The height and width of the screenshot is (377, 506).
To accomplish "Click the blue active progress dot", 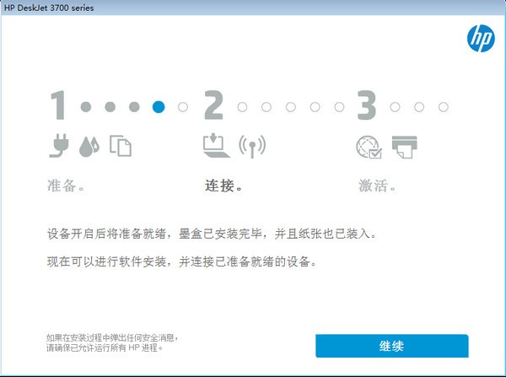I will (159, 107).
